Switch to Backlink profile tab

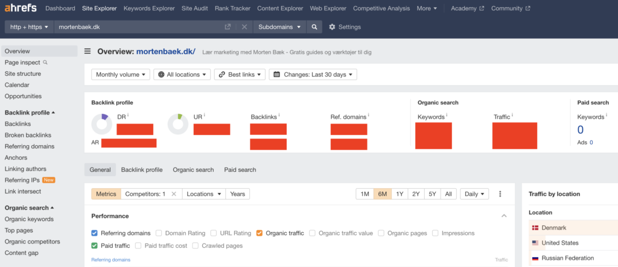click(x=142, y=170)
